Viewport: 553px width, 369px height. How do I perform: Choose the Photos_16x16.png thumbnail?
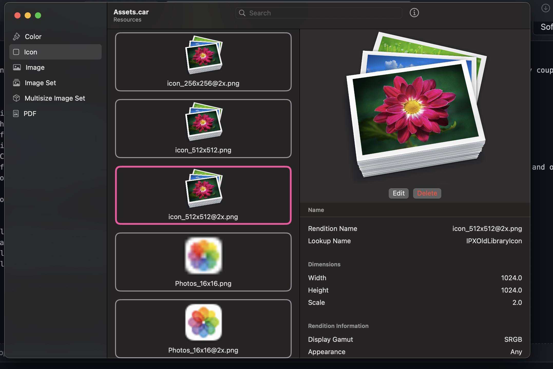point(203,262)
